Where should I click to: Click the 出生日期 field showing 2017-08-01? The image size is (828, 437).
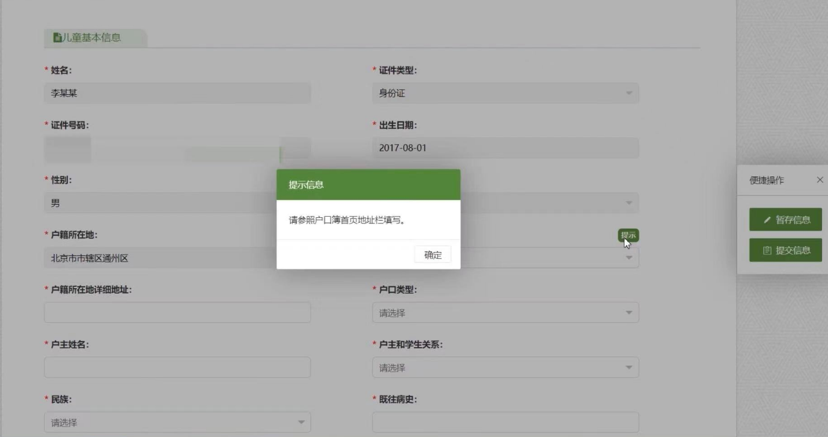[x=505, y=148]
